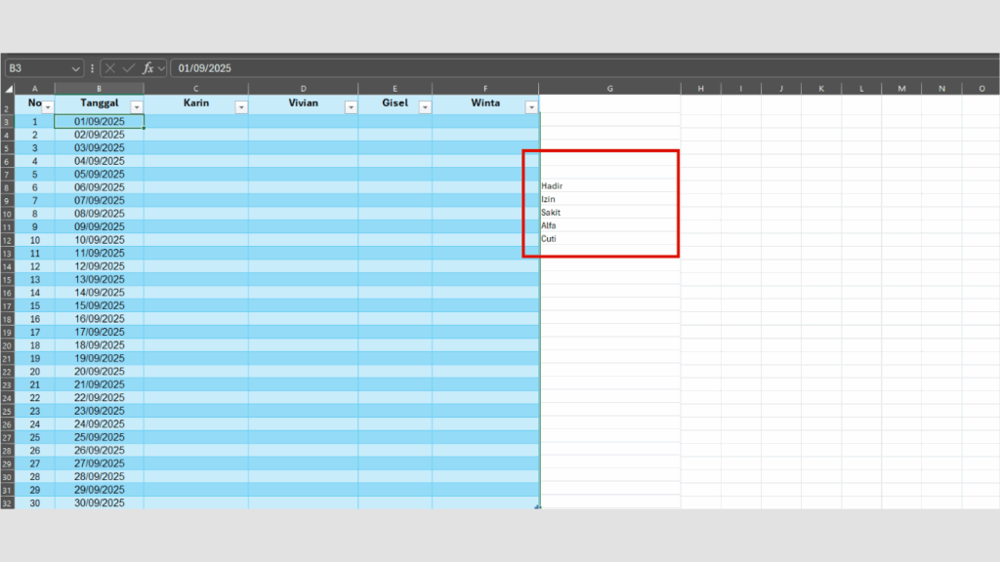Click in the formula bar showing 01/09/2025

[x=586, y=68]
